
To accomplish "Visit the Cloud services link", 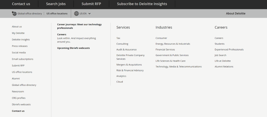I will pyautogui.click(x=119, y=82).
